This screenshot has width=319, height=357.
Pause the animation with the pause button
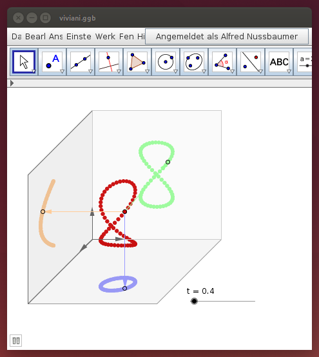tap(16, 341)
